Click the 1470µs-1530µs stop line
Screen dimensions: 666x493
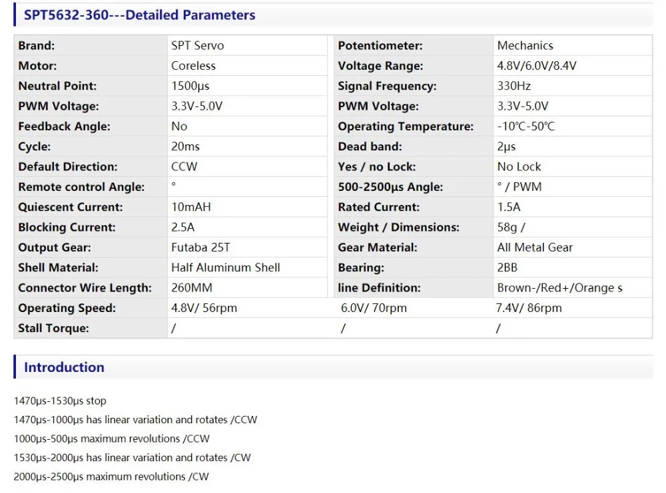(x=60, y=401)
